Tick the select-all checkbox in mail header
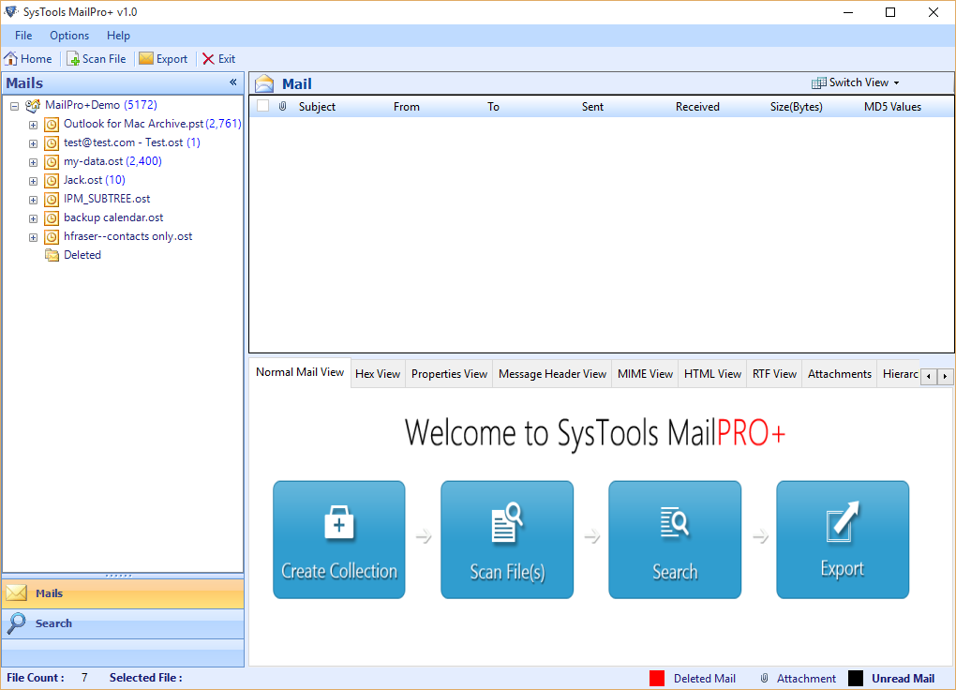The height and width of the screenshot is (690, 956). (262, 106)
